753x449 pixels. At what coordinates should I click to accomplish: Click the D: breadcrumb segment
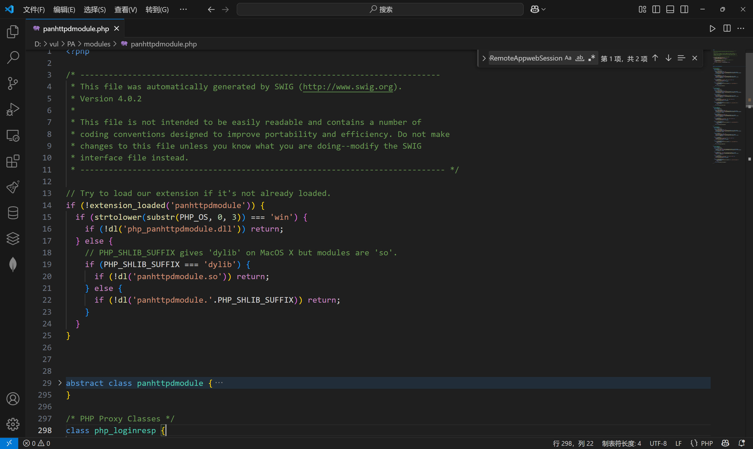click(38, 44)
